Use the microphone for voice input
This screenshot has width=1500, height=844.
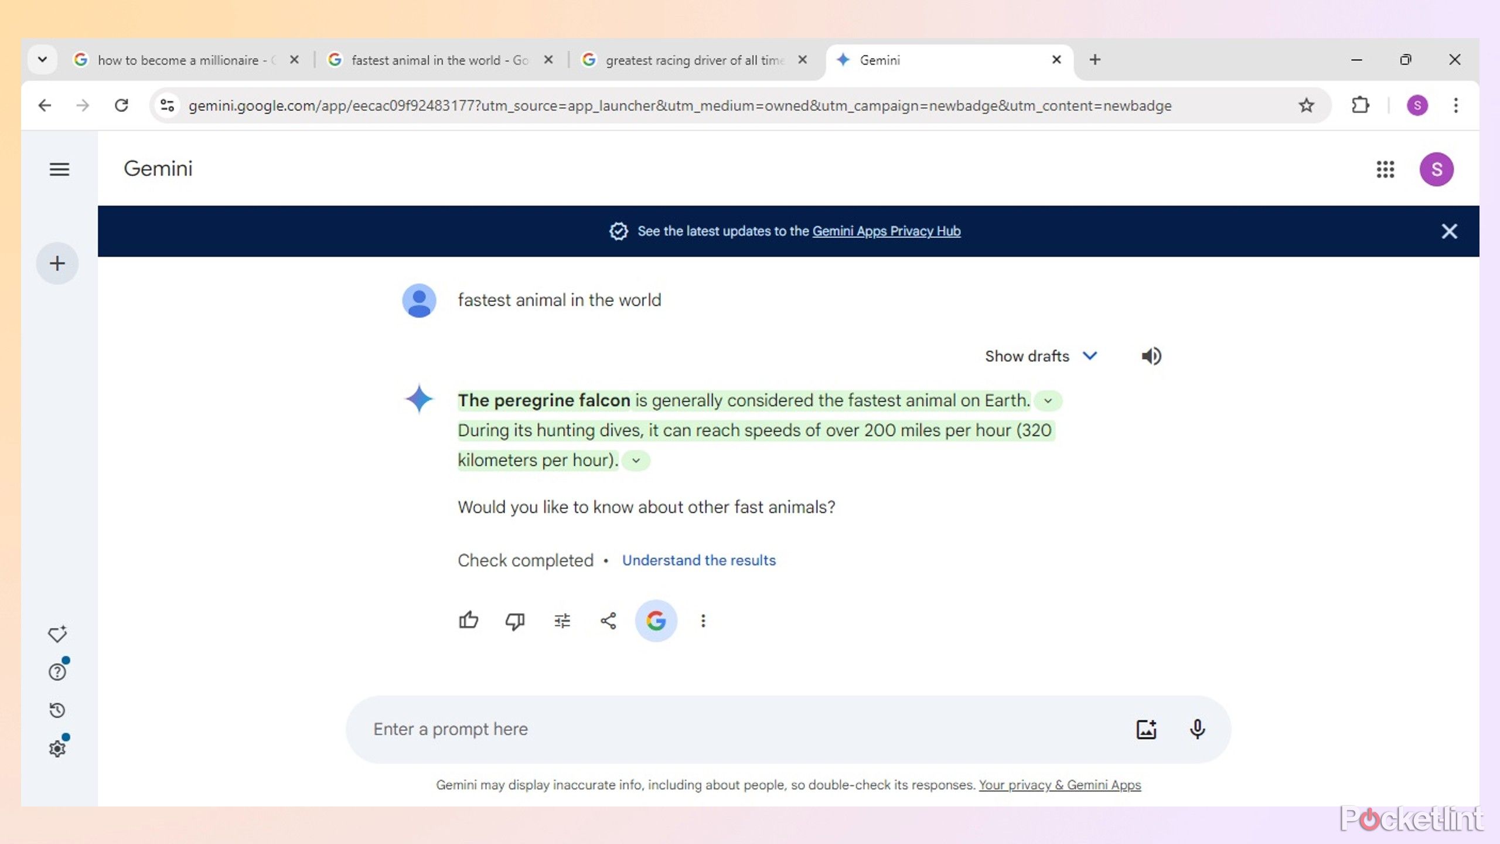[1198, 729]
